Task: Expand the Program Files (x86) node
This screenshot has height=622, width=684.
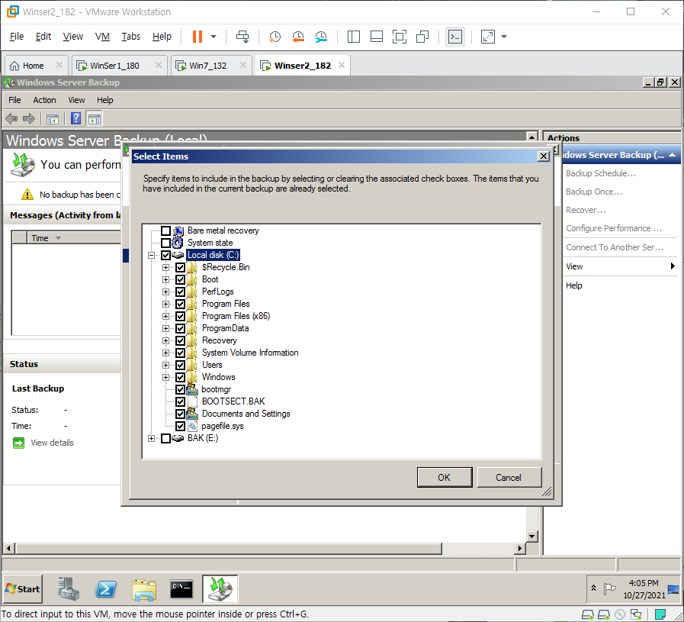Action: pyautogui.click(x=165, y=316)
